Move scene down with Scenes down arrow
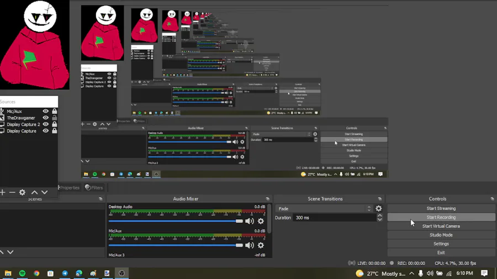Image resolution: width=497 pixels, height=279 pixels. click(10, 252)
